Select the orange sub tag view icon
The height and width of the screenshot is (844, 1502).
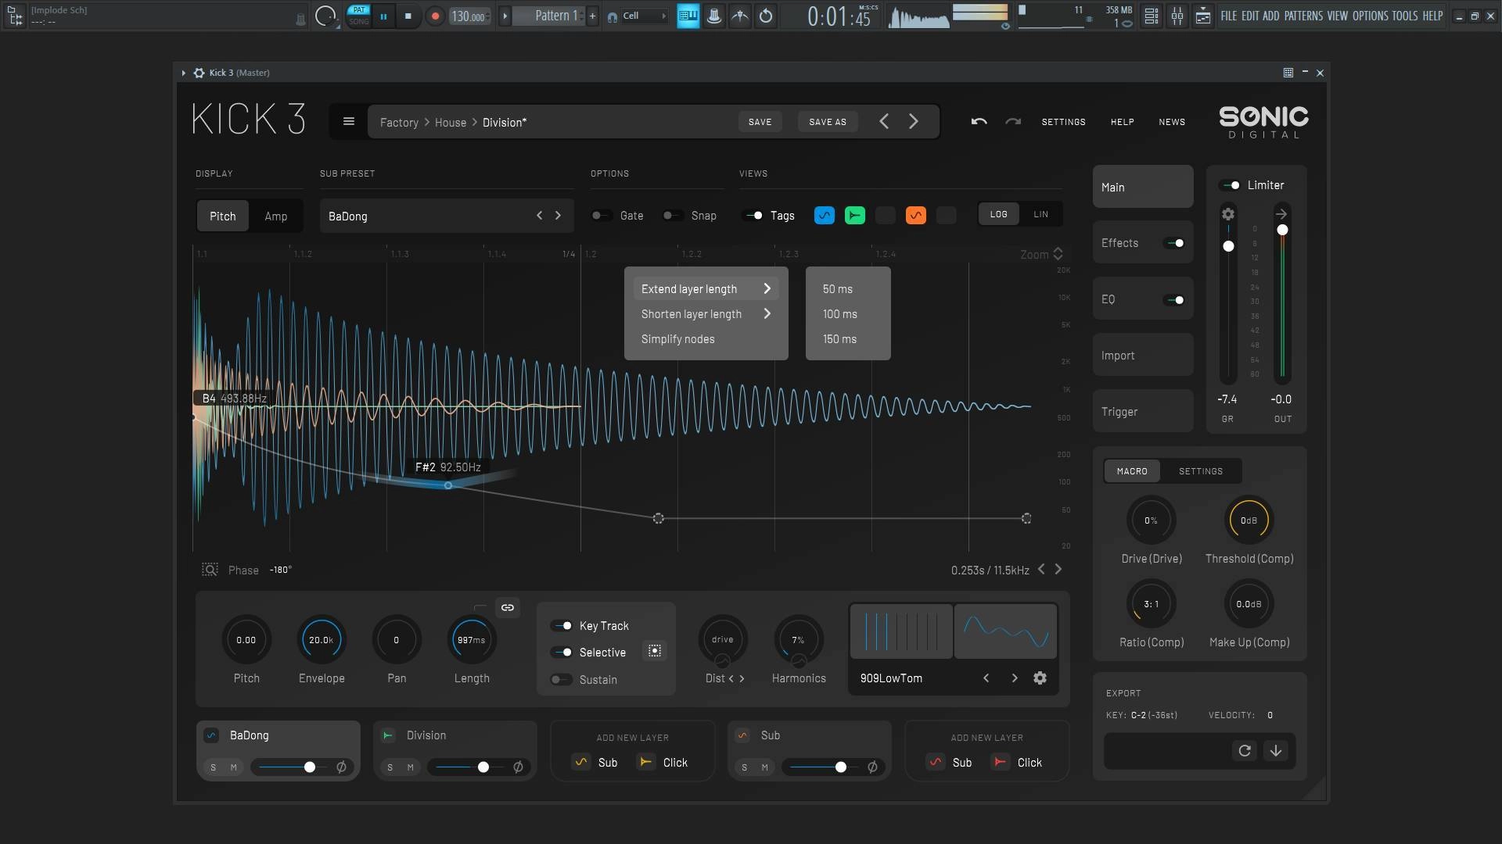916,215
